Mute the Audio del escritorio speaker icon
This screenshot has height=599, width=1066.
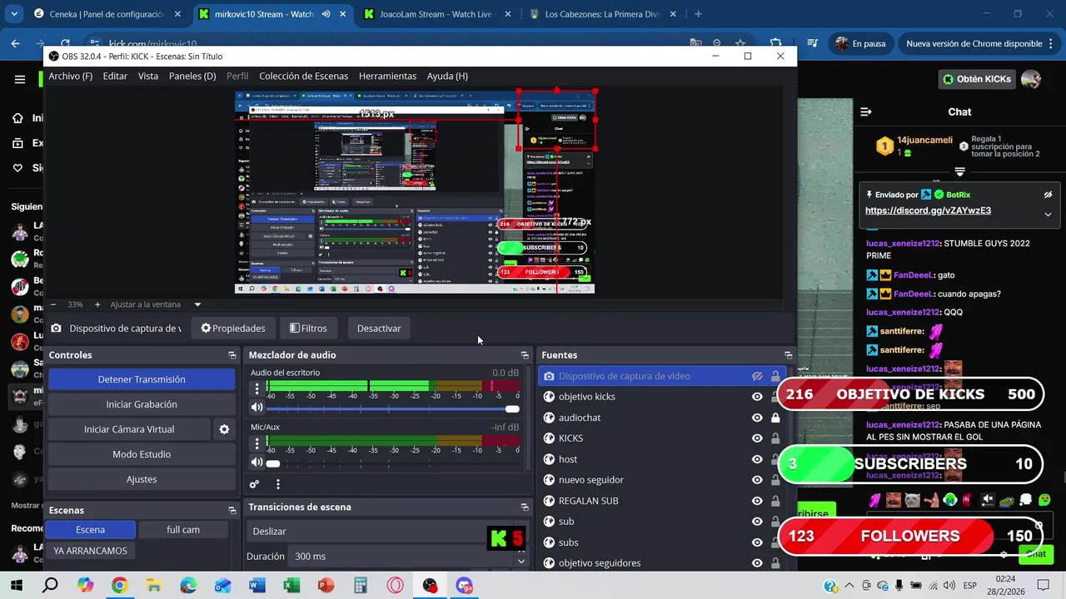257,408
